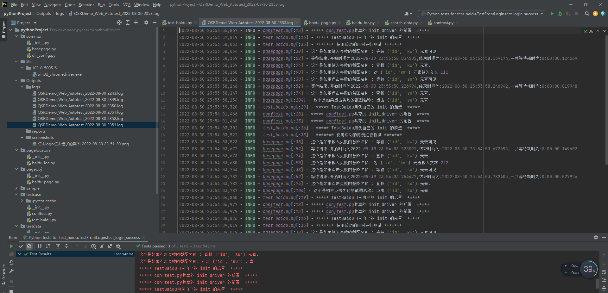Collapse all in Project tool window
608x293 pixels.
136,22
